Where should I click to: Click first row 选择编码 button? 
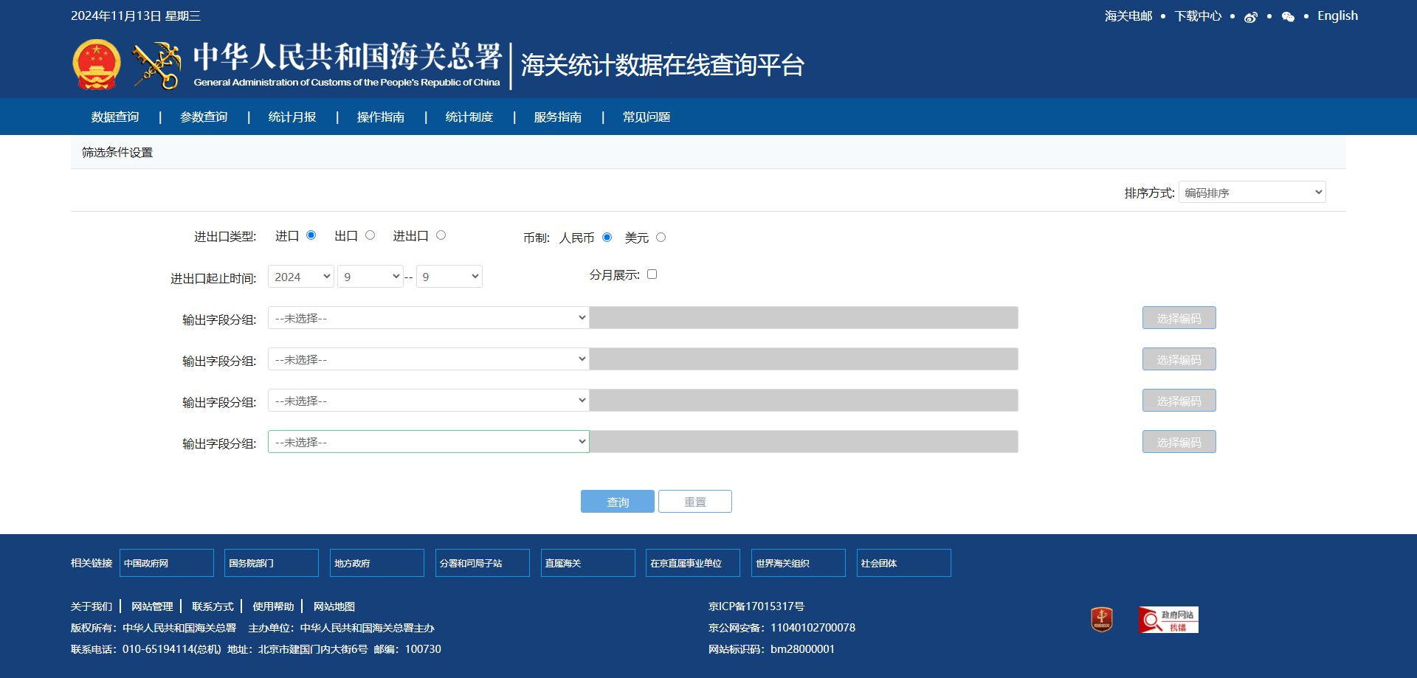[1179, 318]
